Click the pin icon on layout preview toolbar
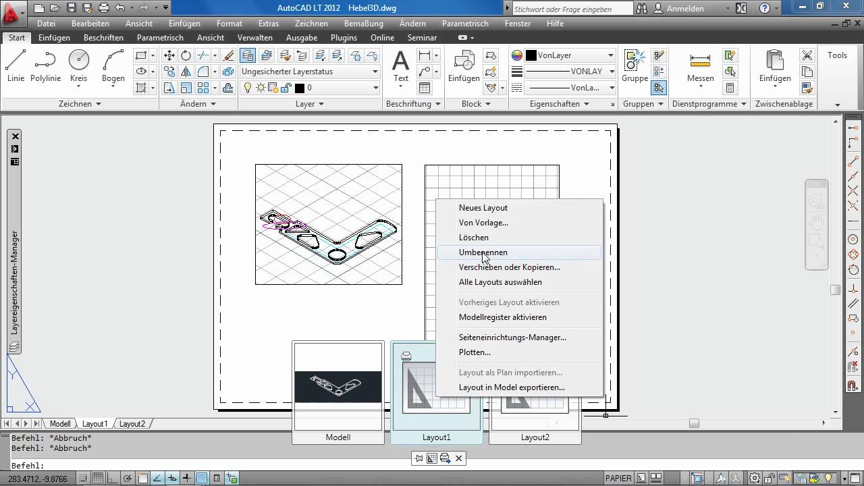Viewport: 864px width, 486px height. [419, 458]
